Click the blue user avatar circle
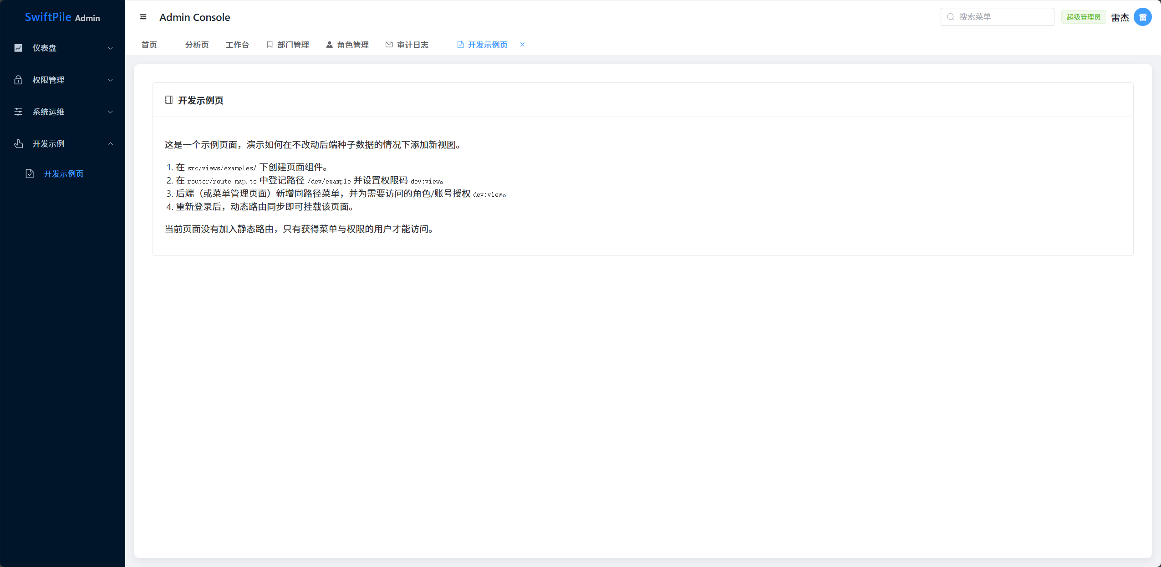This screenshot has height=567, width=1161. pyautogui.click(x=1142, y=17)
